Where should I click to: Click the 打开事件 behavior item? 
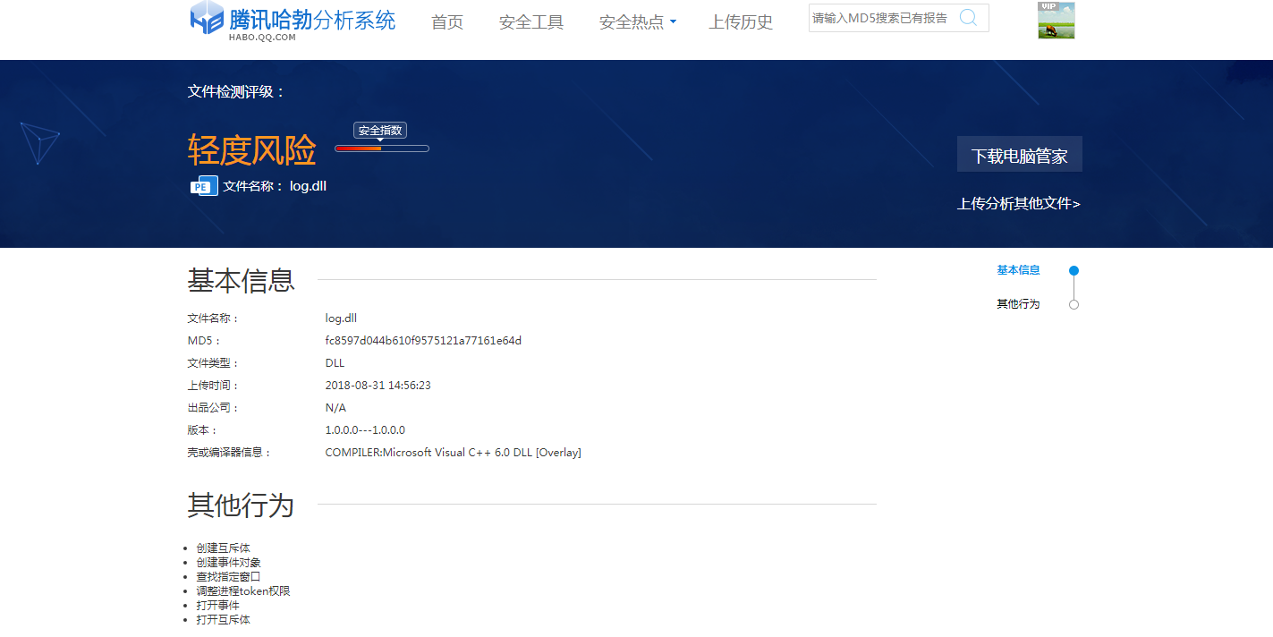pyautogui.click(x=218, y=606)
